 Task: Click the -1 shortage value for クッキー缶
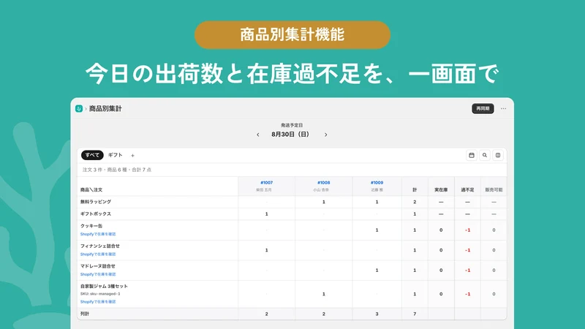pyautogui.click(x=467, y=230)
